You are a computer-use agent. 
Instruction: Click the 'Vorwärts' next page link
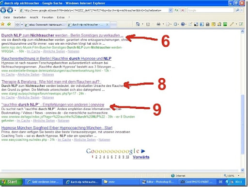[x=141, y=157]
